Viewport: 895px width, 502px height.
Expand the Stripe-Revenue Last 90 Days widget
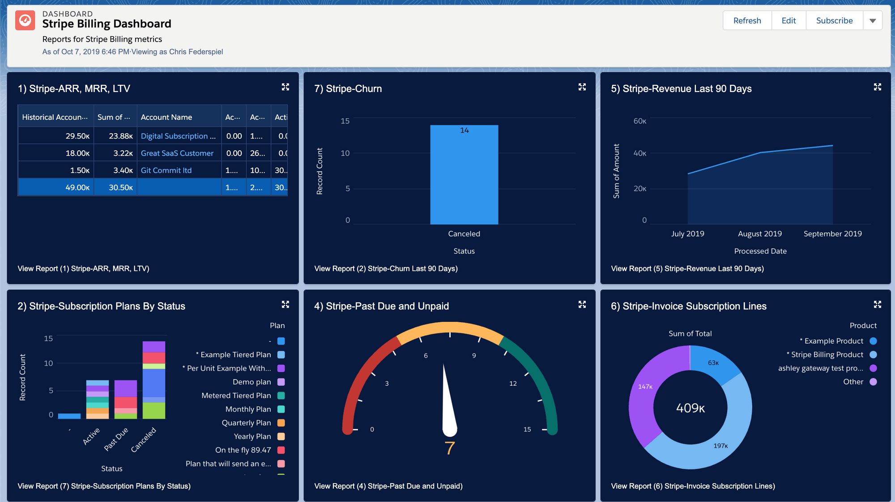878,87
